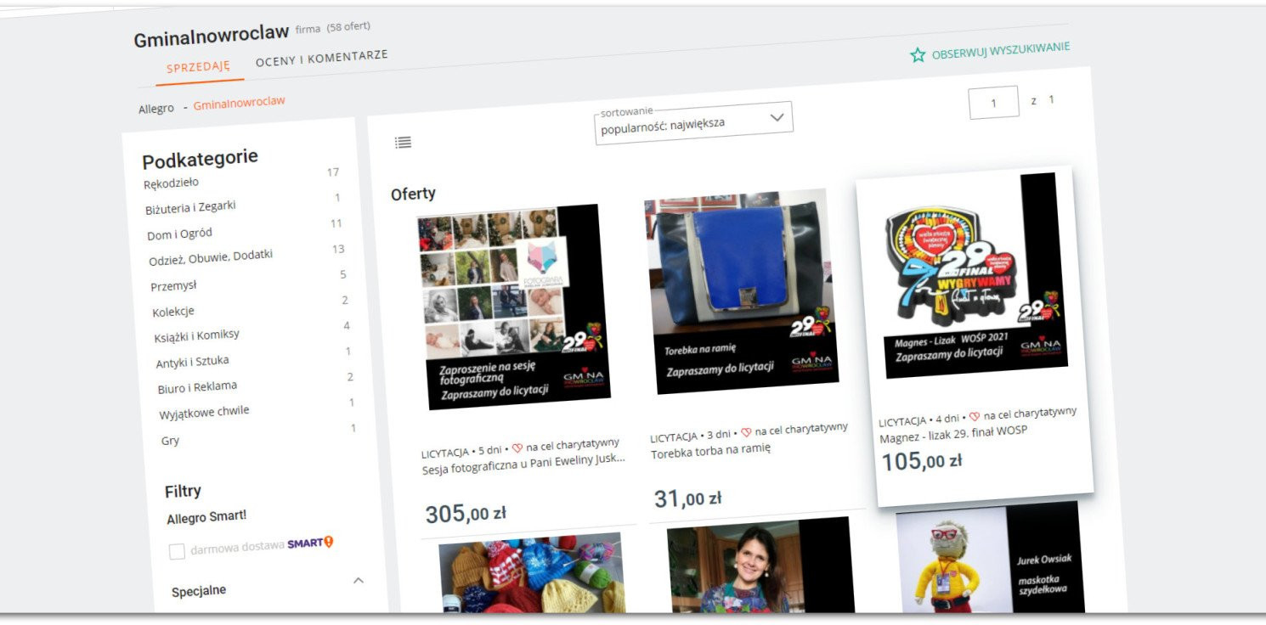Open the Oceny i komentarze tab
The width and height of the screenshot is (1266, 625).
point(321,59)
